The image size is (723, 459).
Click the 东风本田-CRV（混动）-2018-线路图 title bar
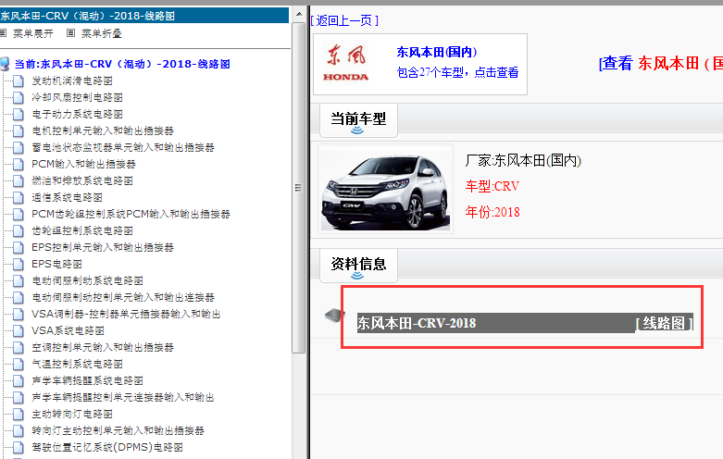click(x=144, y=16)
